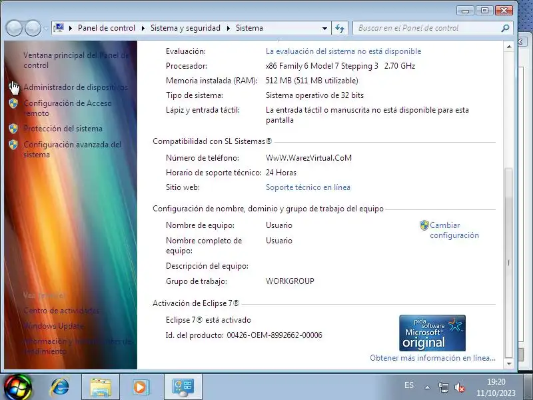Screen dimensions: 533x400
Task: Open Windows Media Player taskbar icon
Action: pyautogui.click(x=140, y=387)
